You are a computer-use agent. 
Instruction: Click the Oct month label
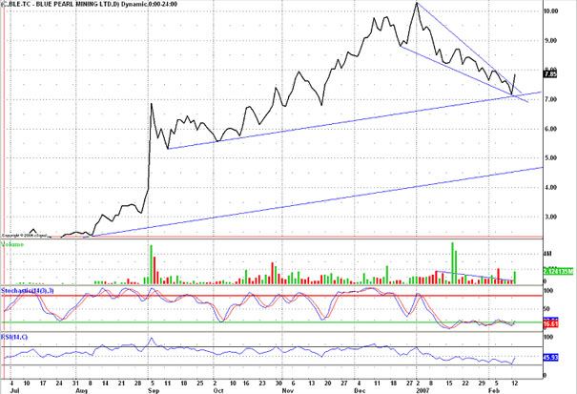[218, 390]
